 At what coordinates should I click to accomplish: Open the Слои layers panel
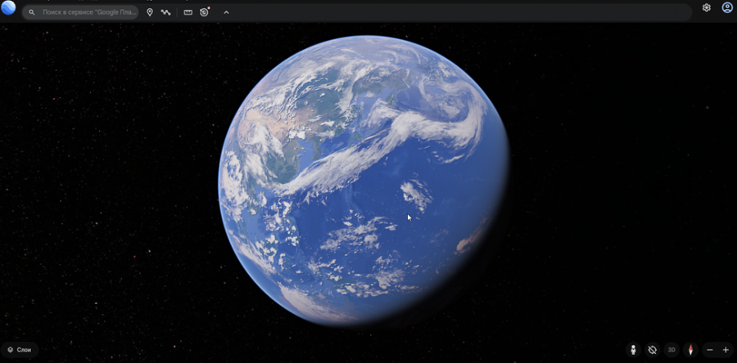(20, 350)
